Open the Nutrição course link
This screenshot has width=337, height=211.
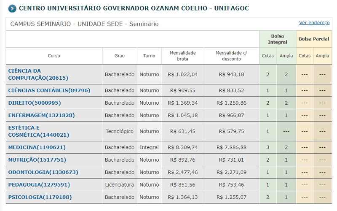click(37, 160)
